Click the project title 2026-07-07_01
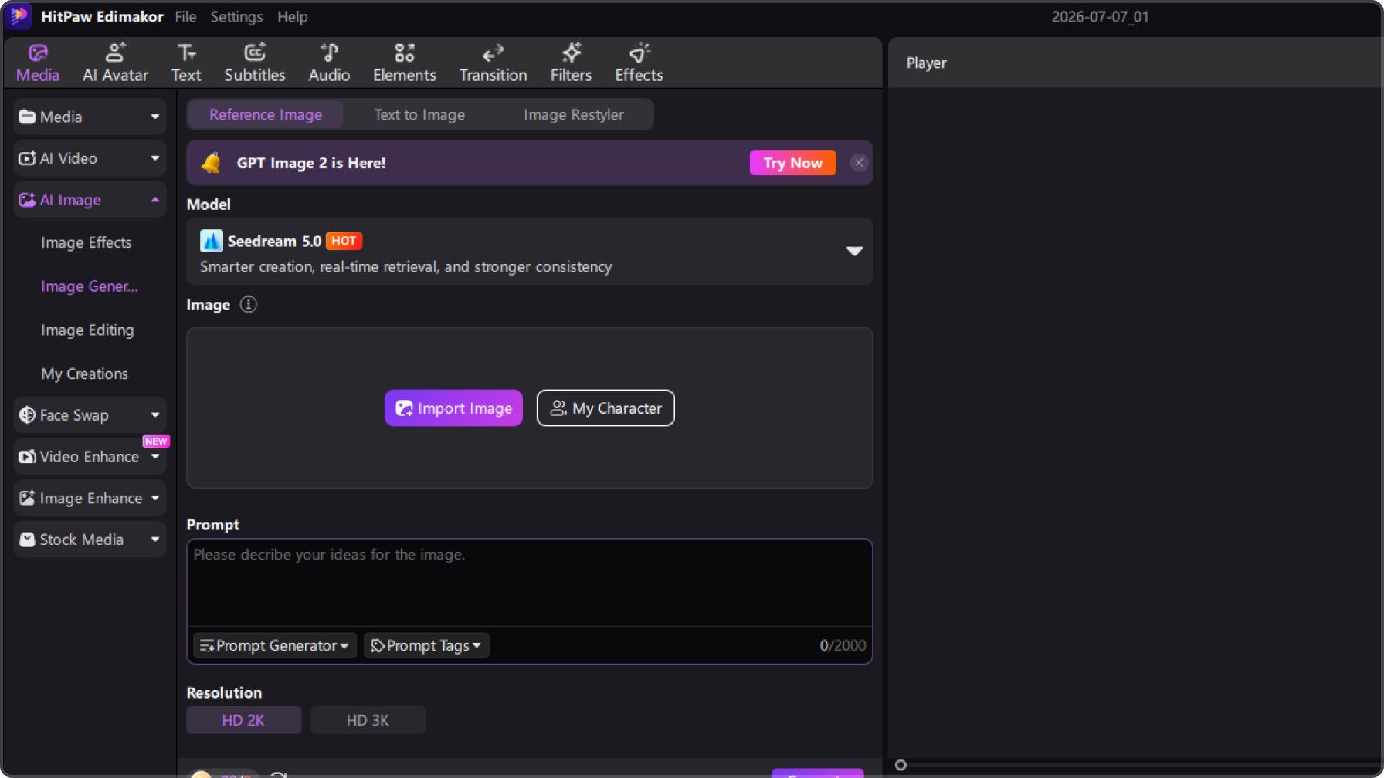1384x778 pixels. pyautogui.click(x=1100, y=17)
